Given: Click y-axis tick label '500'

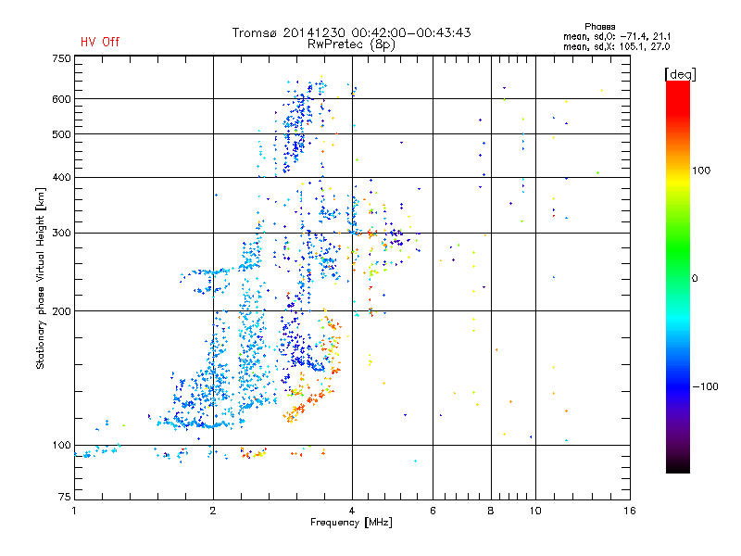Looking at the screenshot, I should click(61, 134).
